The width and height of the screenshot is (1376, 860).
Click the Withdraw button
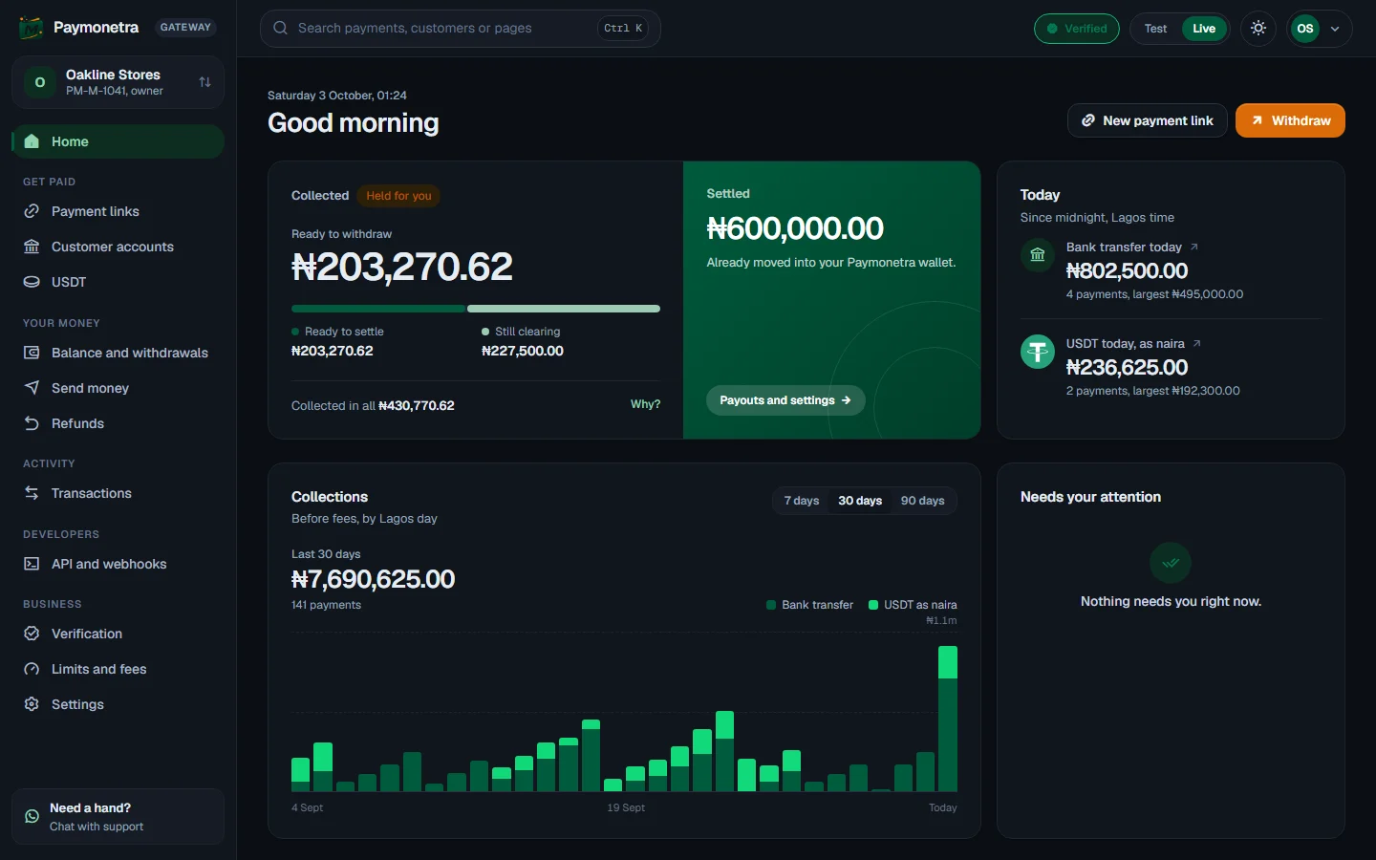(x=1290, y=120)
